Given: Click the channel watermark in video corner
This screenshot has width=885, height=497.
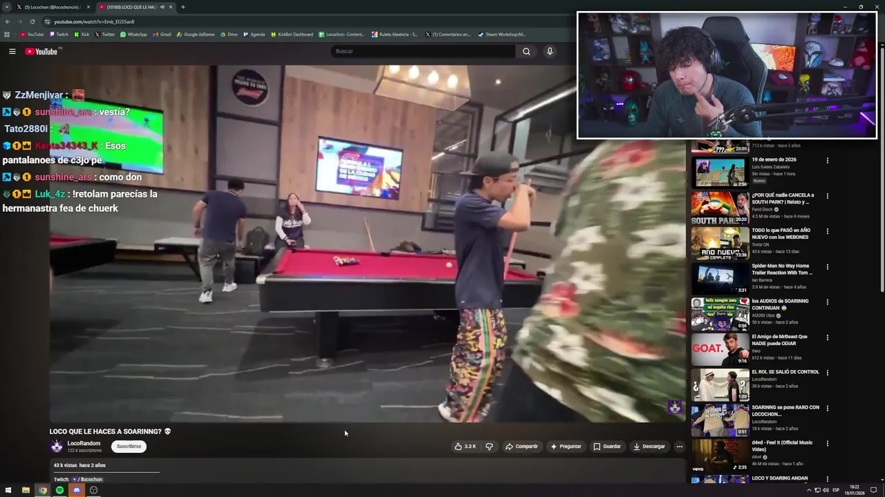Looking at the screenshot, I should pyautogui.click(x=674, y=407).
